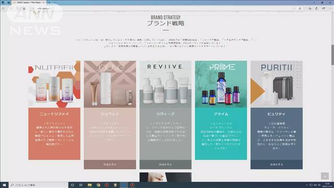This screenshot has width=334, height=188.
Task: Open the browser settings ellipsis menu
Action: click(330, 8)
